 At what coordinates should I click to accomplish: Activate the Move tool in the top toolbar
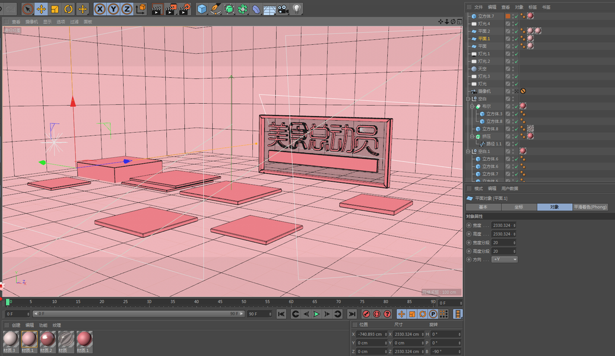(x=41, y=9)
